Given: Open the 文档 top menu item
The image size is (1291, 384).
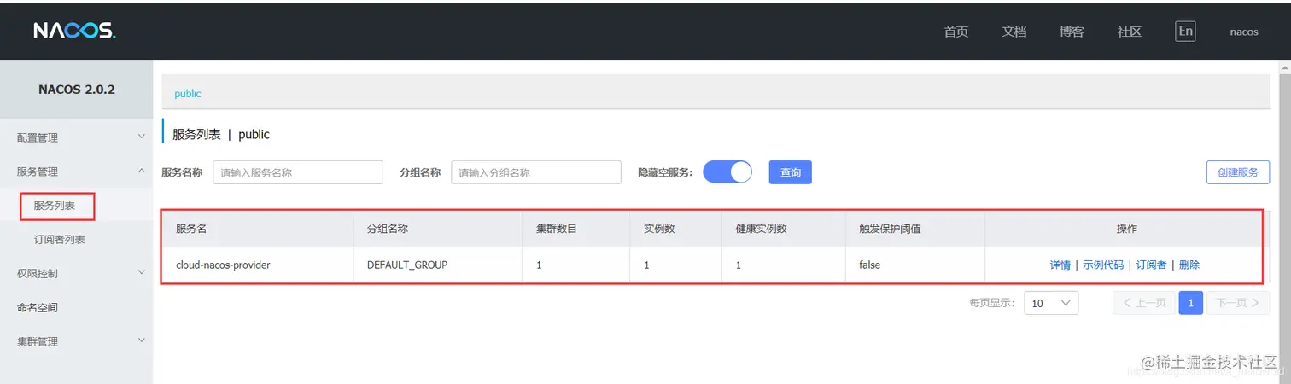Looking at the screenshot, I should [x=1014, y=32].
